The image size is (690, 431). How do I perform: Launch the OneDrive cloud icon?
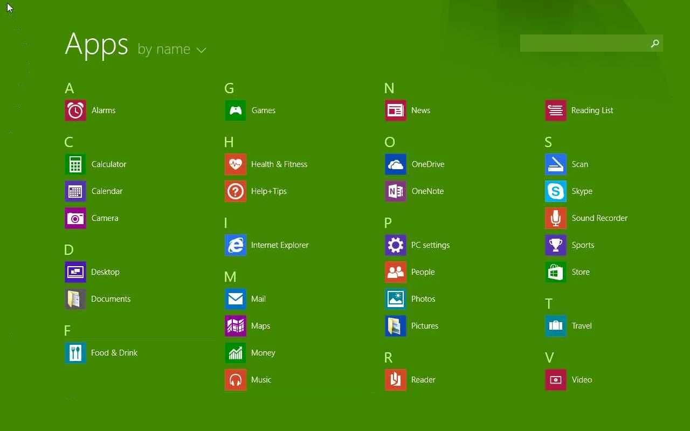pyautogui.click(x=396, y=164)
